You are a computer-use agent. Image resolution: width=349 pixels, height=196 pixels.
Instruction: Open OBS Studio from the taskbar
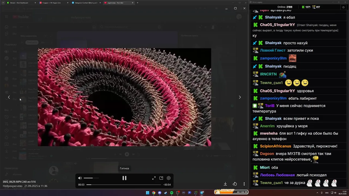[x=177, y=193]
